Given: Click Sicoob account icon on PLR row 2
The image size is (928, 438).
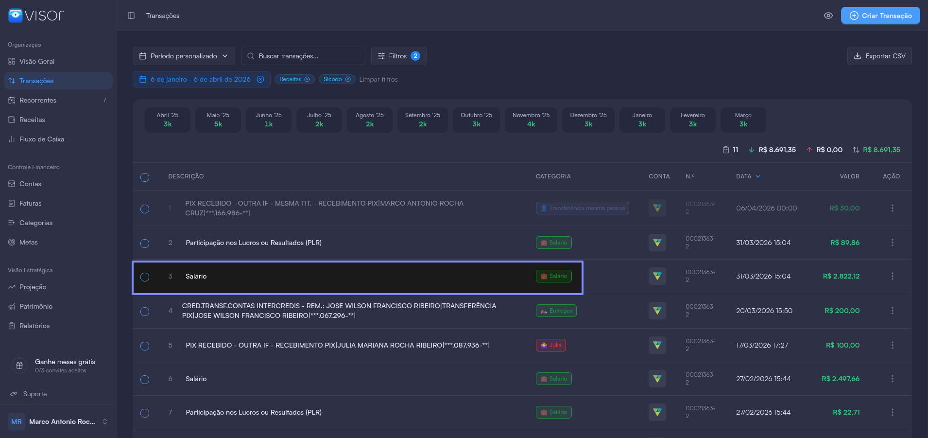Looking at the screenshot, I should click(657, 243).
